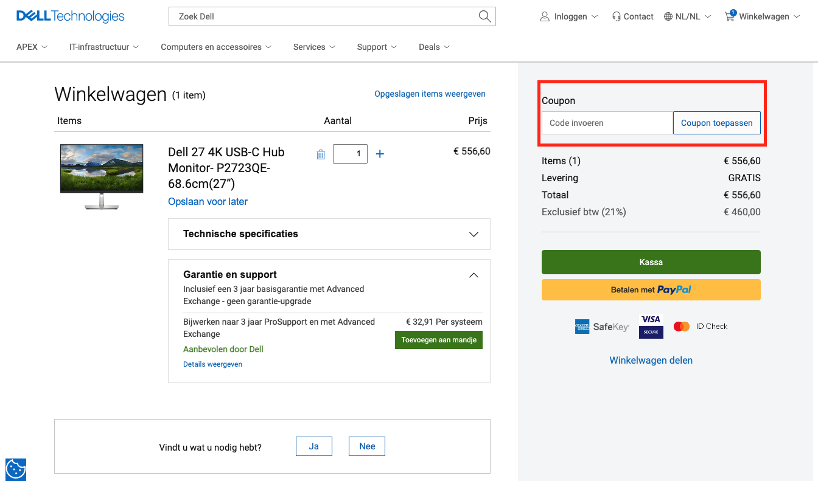Screen dimensions: 818x481
Task: Open the Support menu
Action: click(377, 47)
